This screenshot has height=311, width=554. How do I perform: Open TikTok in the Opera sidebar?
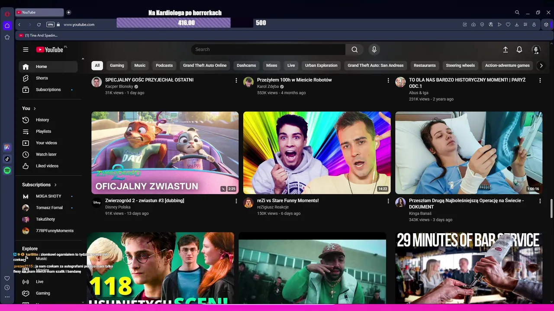7,159
